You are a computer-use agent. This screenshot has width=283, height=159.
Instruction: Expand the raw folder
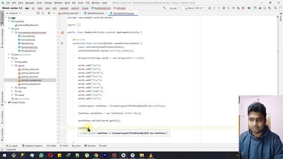(12, 91)
